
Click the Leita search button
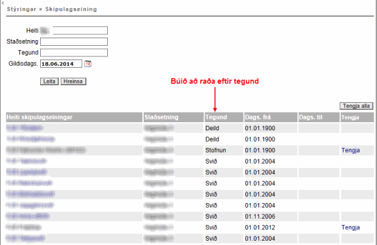click(50, 81)
